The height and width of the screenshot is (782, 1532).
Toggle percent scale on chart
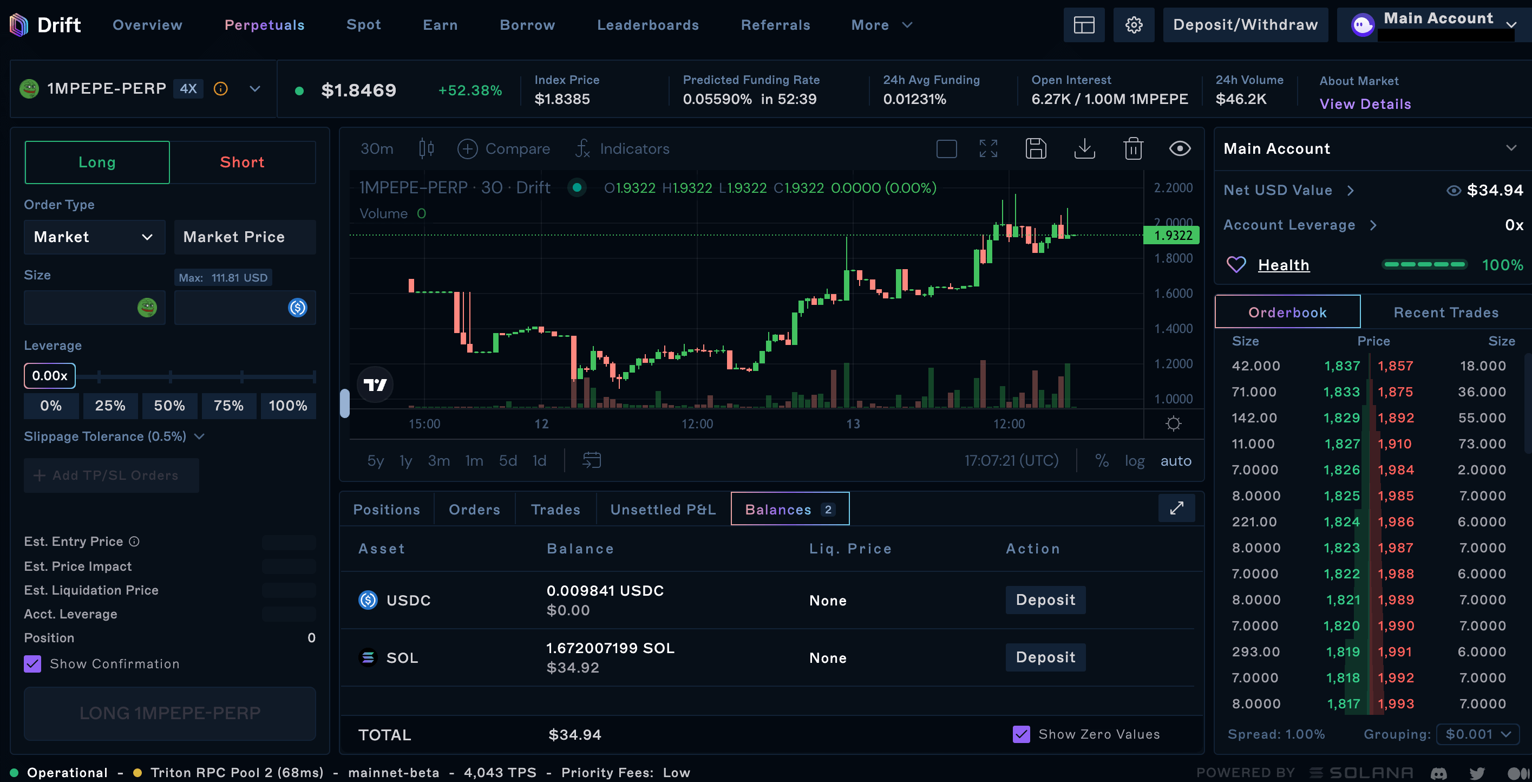pyautogui.click(x=1102, y=460)
